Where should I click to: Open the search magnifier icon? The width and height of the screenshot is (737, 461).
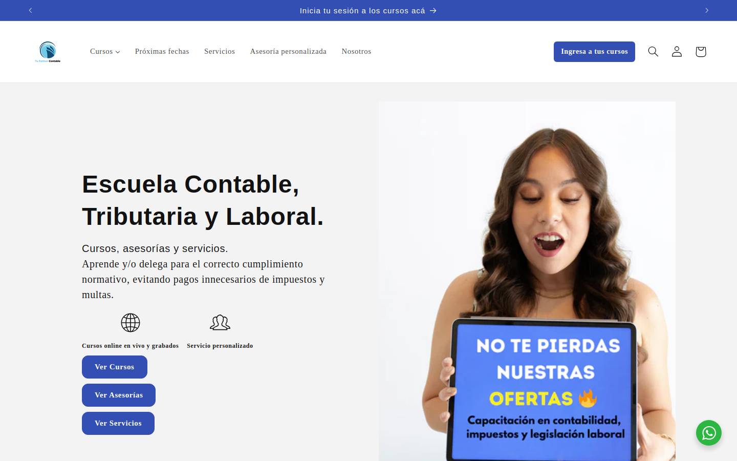[653, 51]
